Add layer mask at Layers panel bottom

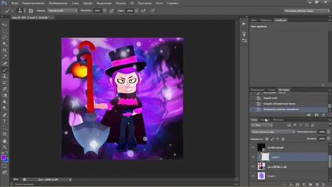tap(297, 184)
